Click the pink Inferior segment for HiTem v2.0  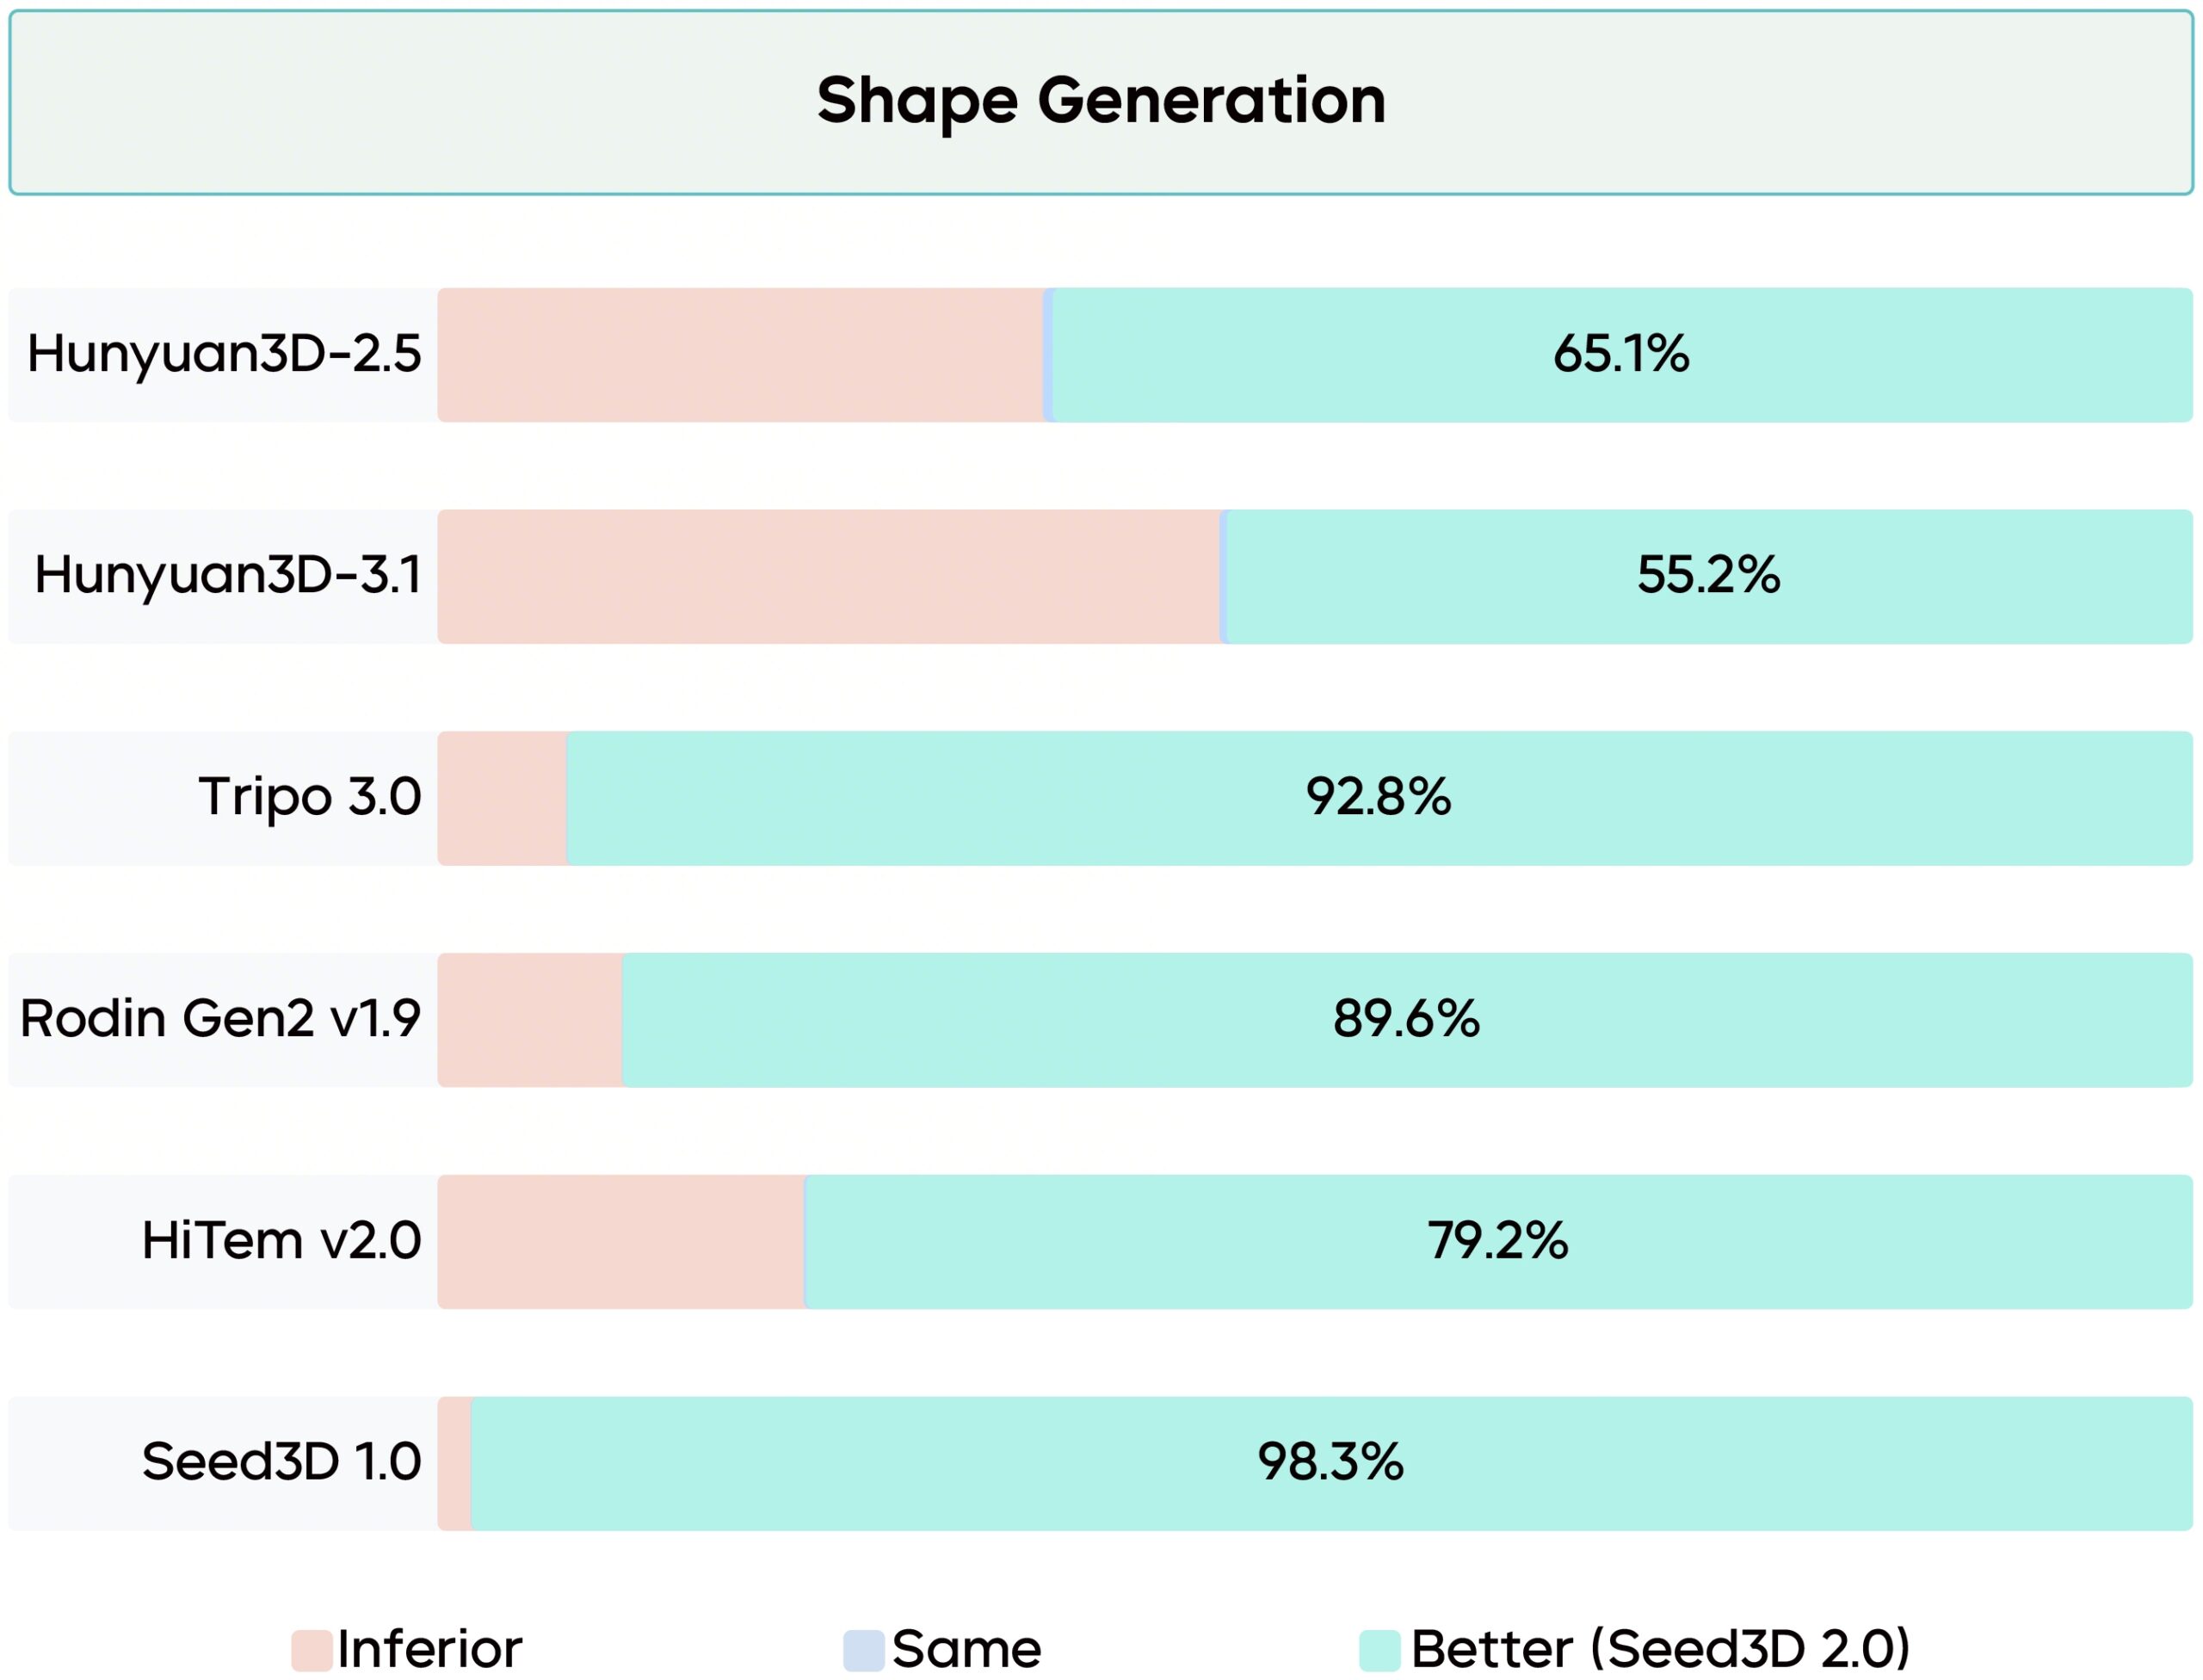pyautogui.click(x=620, y=1241)
